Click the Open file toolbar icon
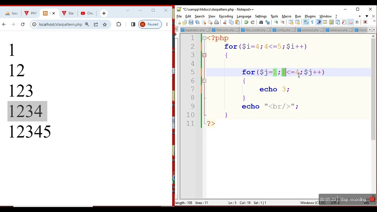 tap(184, 22)
